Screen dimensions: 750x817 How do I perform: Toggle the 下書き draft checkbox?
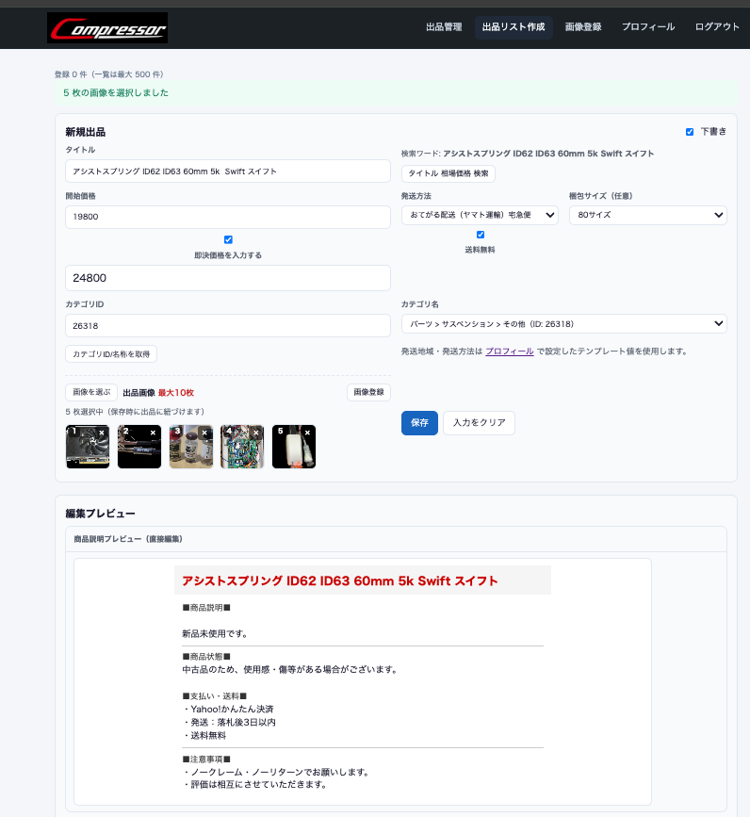tap(690, 132)
